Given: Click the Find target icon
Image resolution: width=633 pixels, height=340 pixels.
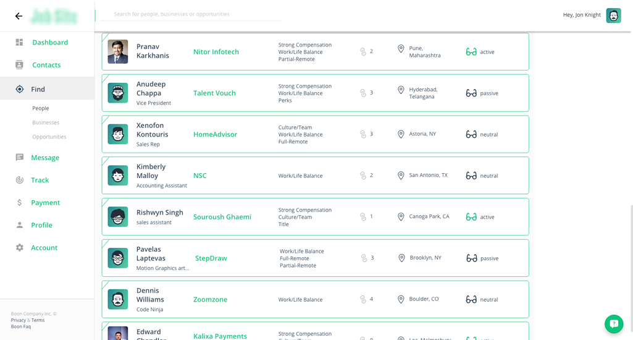Looking at the screenshot, I should (19, 90).
